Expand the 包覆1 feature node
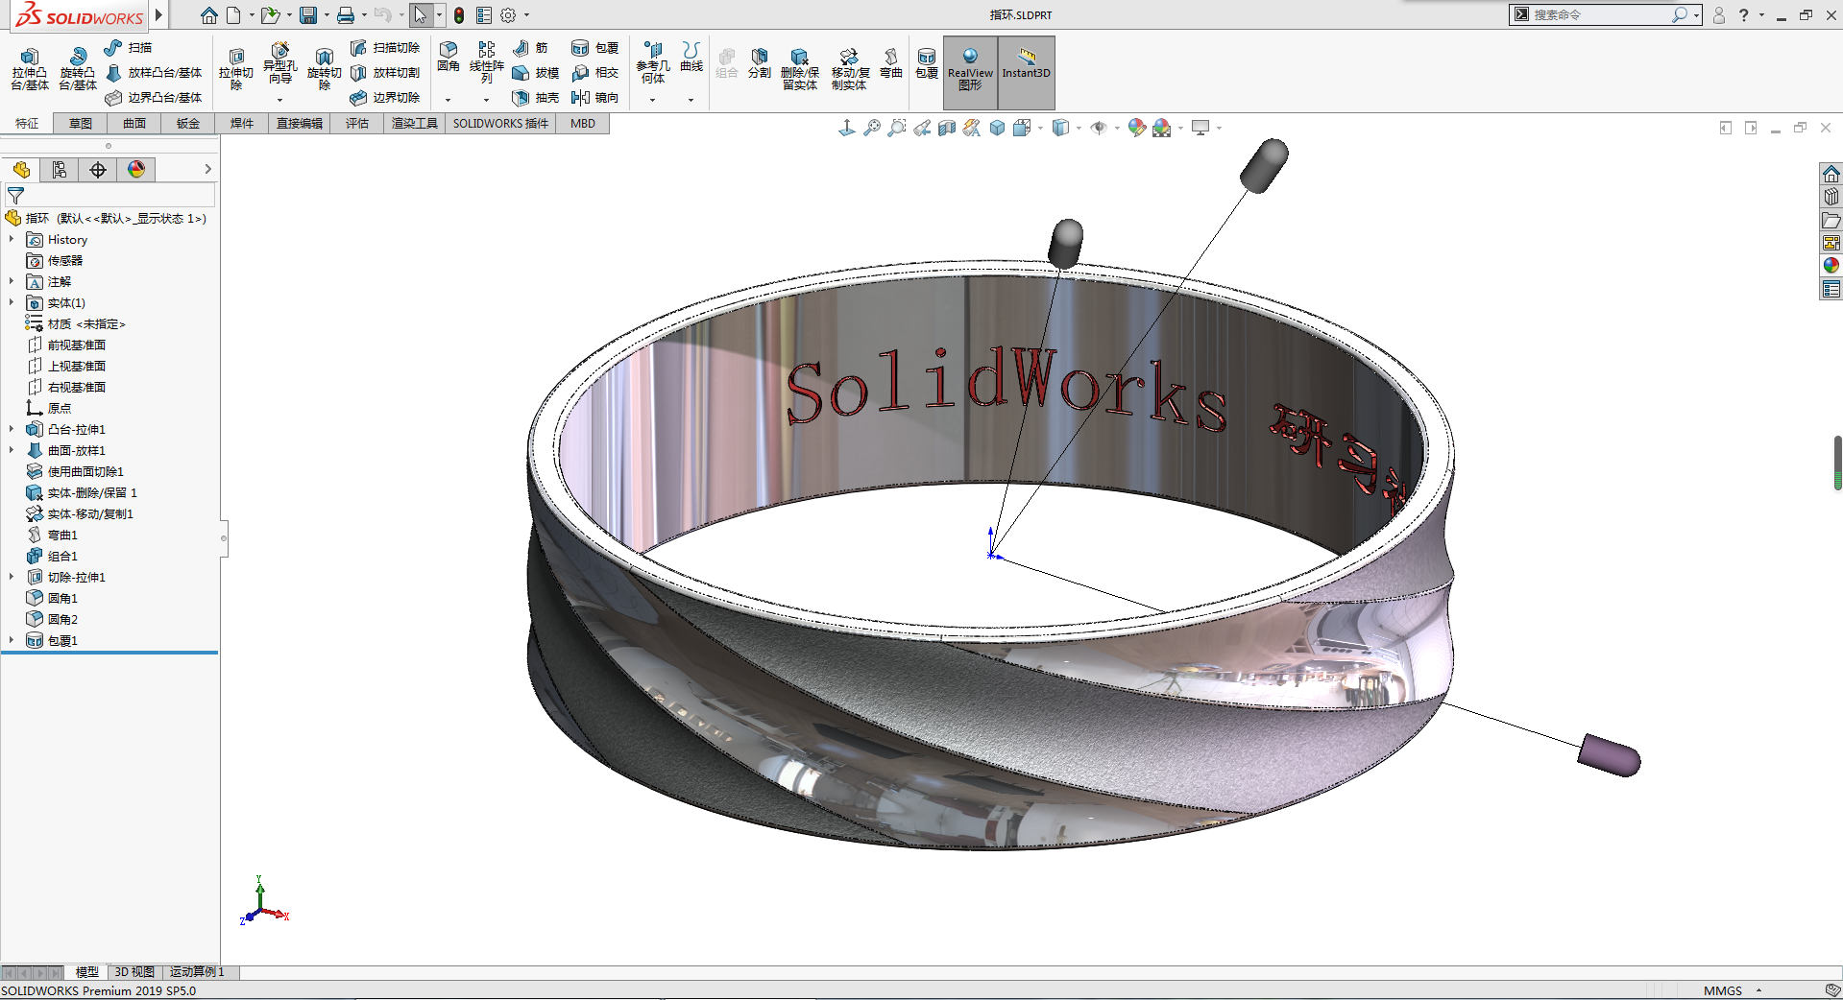Screen dimensions: 1843x1000 pyautogui.click(x=12, y=640)
